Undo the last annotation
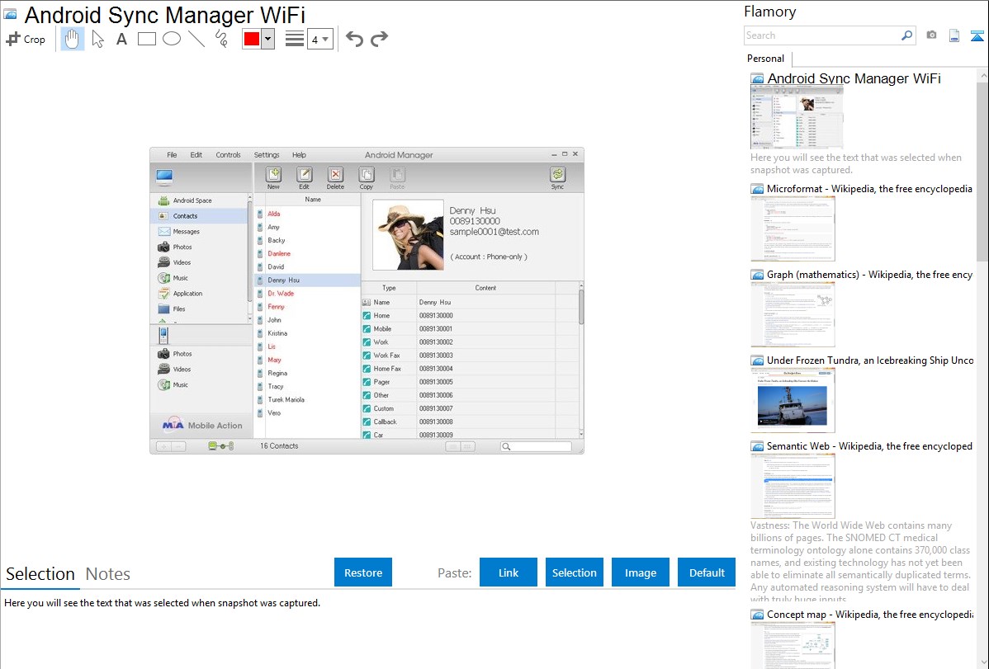Image resolution: width=989 pixels, height=669 pixels. (354, 39)
